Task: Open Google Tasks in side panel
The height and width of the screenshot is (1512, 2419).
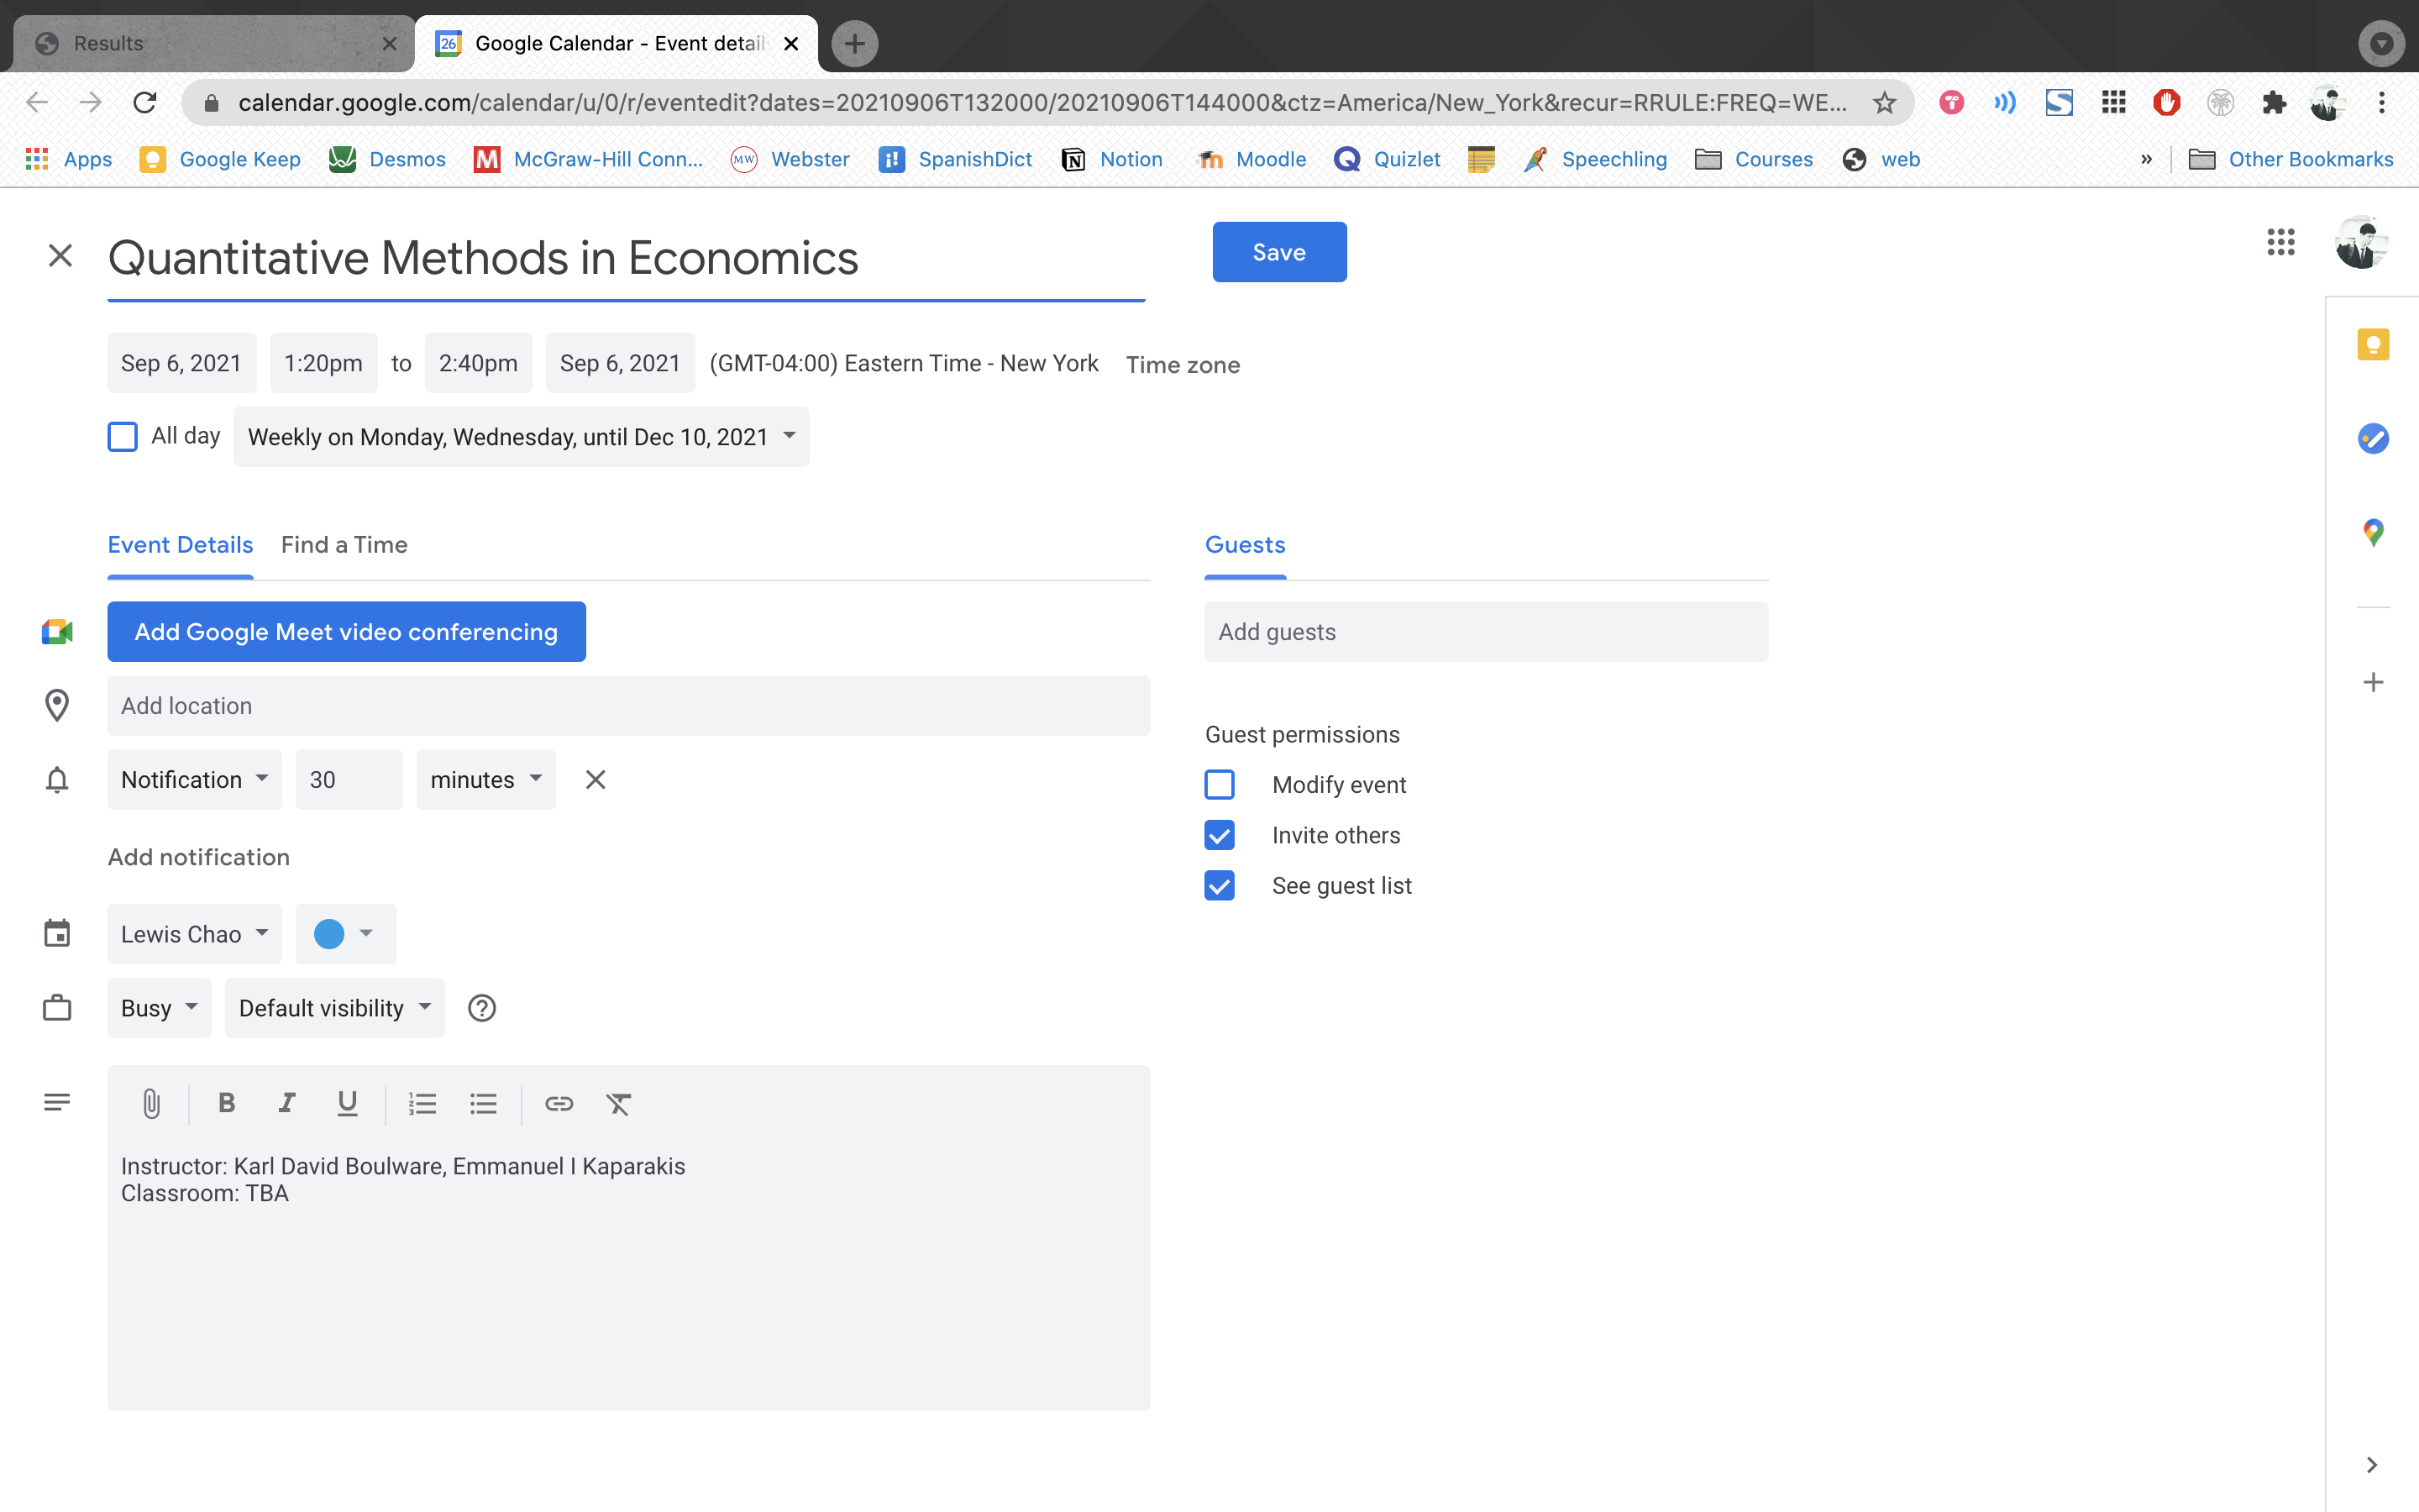Action: click(2373, 438)
